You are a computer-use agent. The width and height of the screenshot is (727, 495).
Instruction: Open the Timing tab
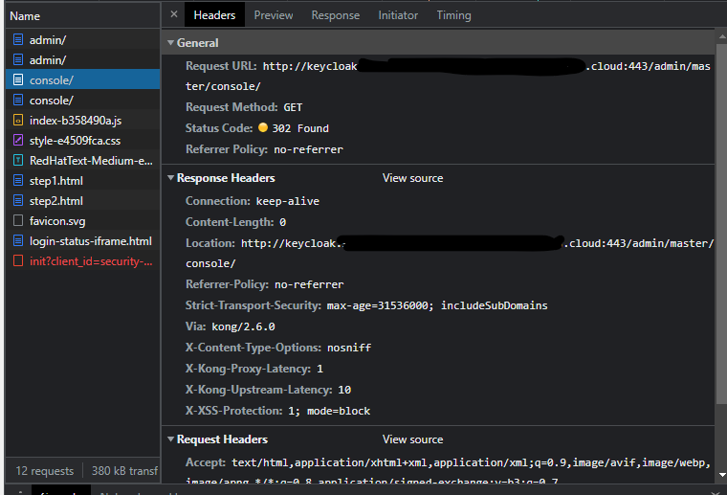pyautogui.click(x=454, y=15)
